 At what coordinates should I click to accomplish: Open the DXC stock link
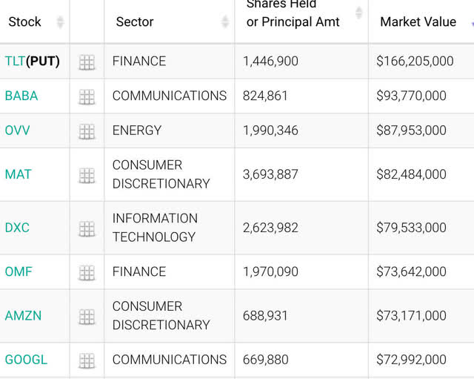(x=17, y=228)
